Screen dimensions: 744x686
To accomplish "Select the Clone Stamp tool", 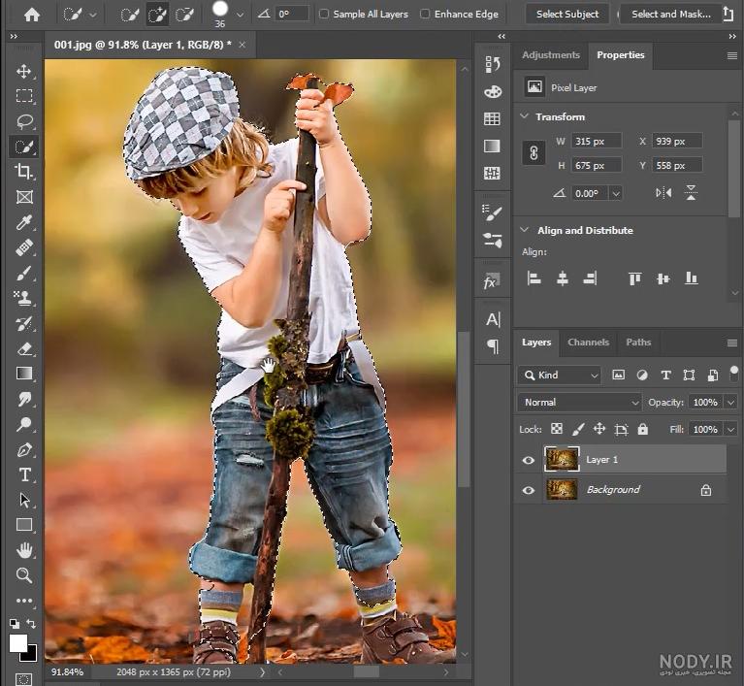I will [23, 298].
